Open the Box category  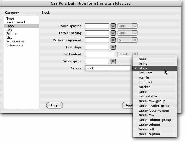[9, 30]
